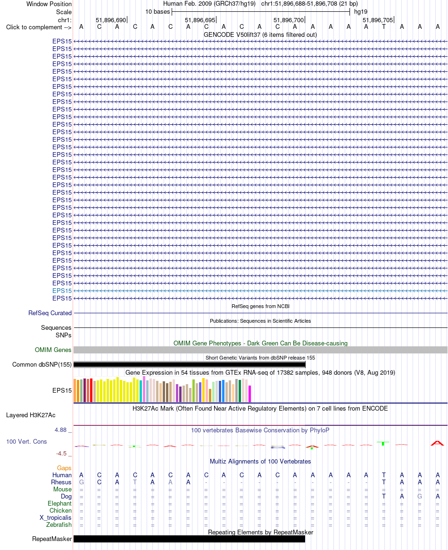The height and width of the screenshot is (550, 448).
Task: Click the 'Click to complement -->' label
Action: point(39,27)
